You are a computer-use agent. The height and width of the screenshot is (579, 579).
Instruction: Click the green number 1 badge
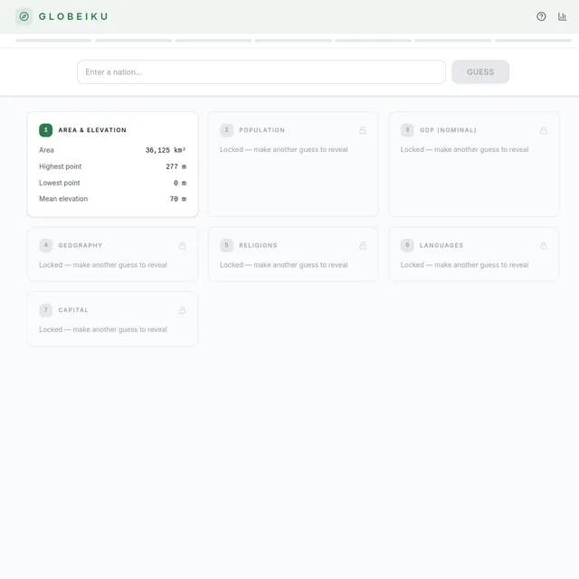pyautogui.click(x=46, y=130)
